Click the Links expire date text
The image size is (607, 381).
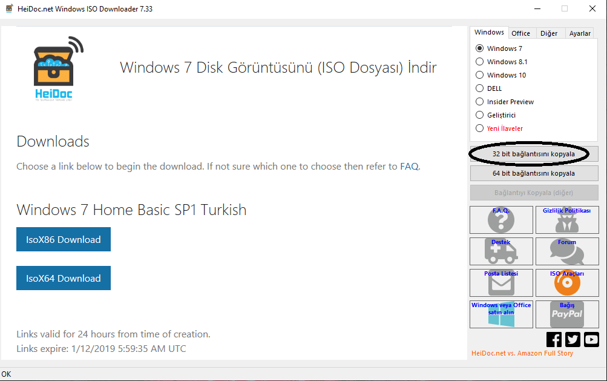pyautogui.click(x=101, y=348)
